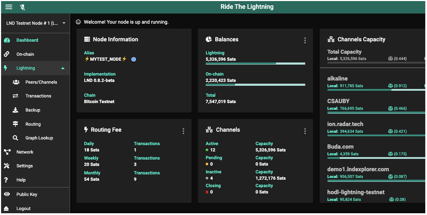
Task: Click the demo1.lndexplorer.com channel name
Action: tap(358, 169)
